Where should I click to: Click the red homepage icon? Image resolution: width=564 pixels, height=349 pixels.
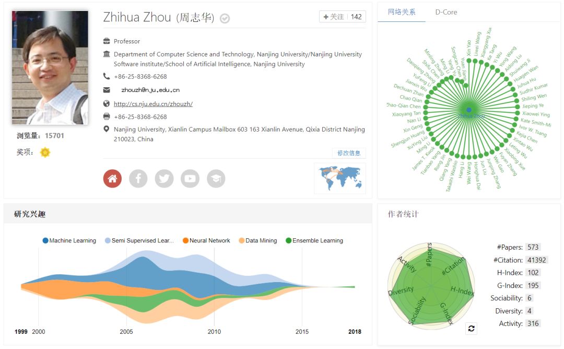click(x=112, y=179)
